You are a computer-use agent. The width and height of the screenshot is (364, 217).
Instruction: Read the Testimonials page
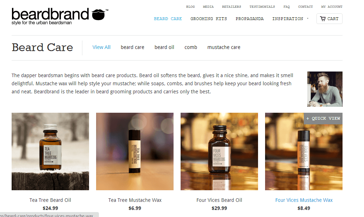tap(262, 7)
